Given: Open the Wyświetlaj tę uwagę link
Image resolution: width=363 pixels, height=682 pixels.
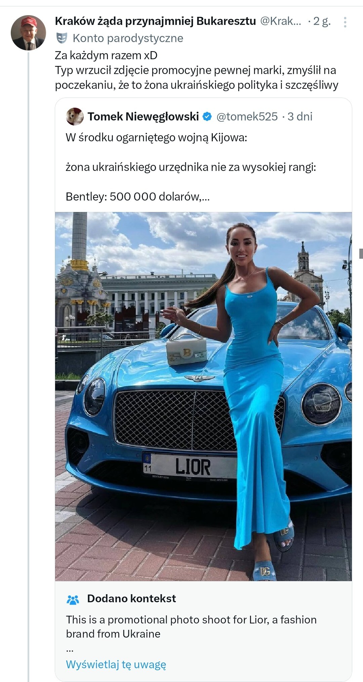Looking at the screenshot, I should [116, 664].
